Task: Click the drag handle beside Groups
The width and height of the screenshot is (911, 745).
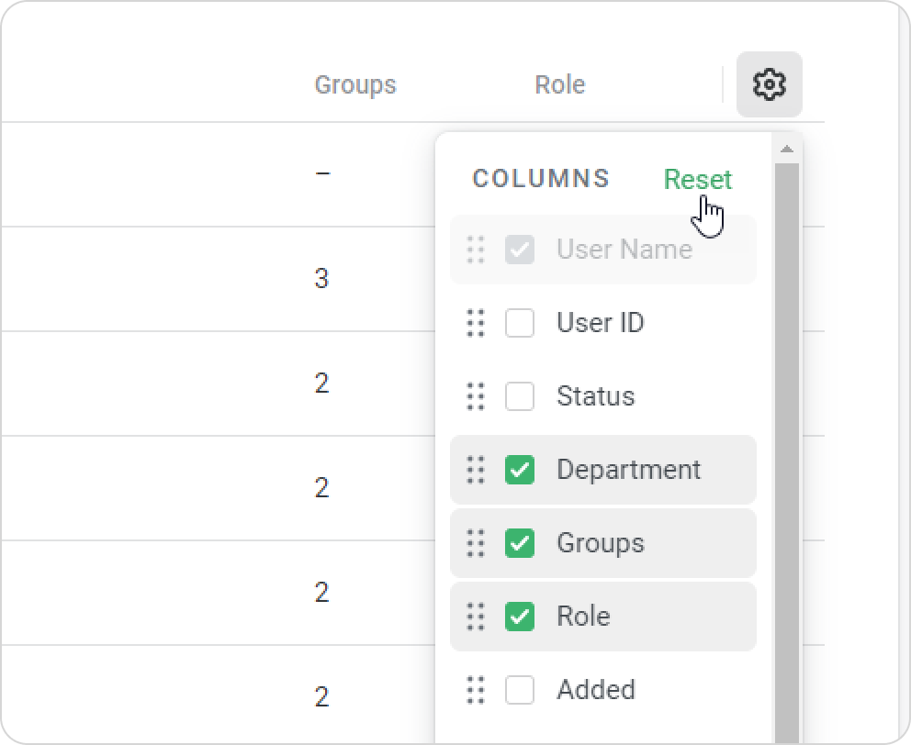Action: coord(475,543)
